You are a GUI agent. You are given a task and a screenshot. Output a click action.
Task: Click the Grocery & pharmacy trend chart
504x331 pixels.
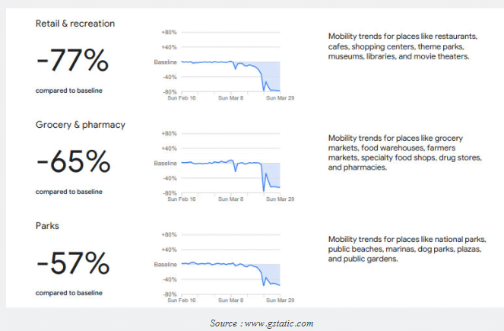pyautogui.click(x=229, y=166)
